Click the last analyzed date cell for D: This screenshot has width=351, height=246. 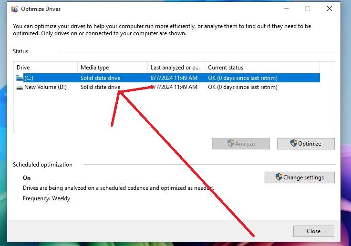click(174, 87)
